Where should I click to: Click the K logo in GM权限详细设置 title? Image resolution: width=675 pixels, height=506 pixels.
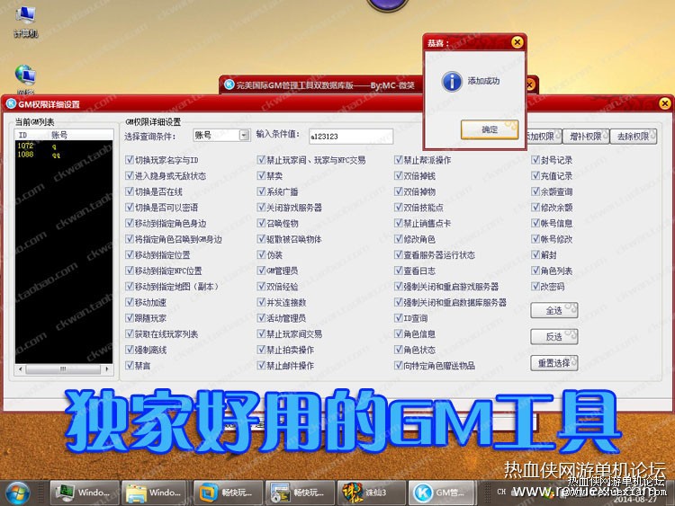pyautogui.click(x=10, y=103)
